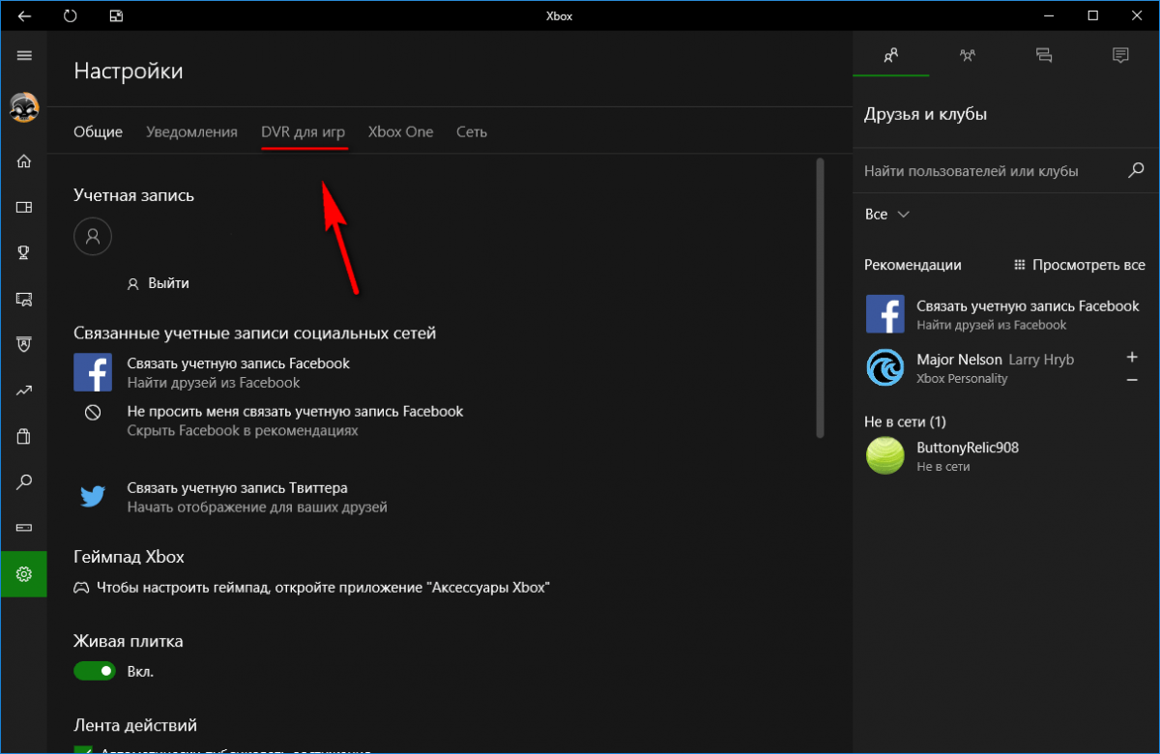The width and height of the screenshot is (1160, 754).
Task: Open Store bag icon in sidebar
Action: [24, 436]
